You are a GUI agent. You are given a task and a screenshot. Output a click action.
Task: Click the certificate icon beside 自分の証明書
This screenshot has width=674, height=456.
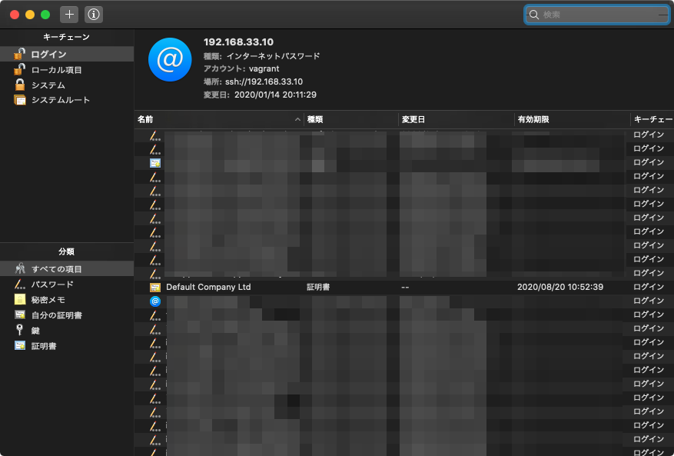(20, 315)
